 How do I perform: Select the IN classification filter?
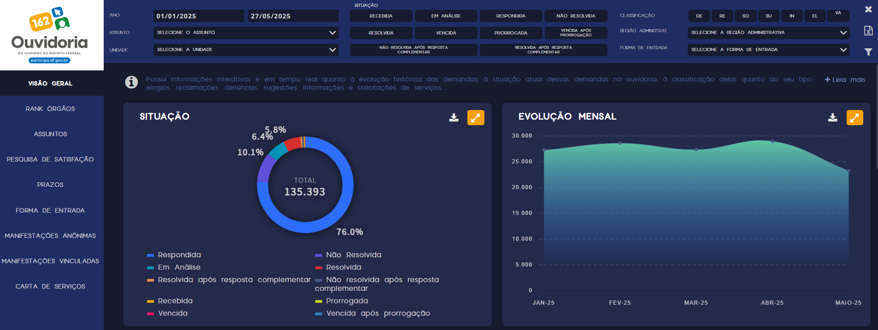coord(792,16)
